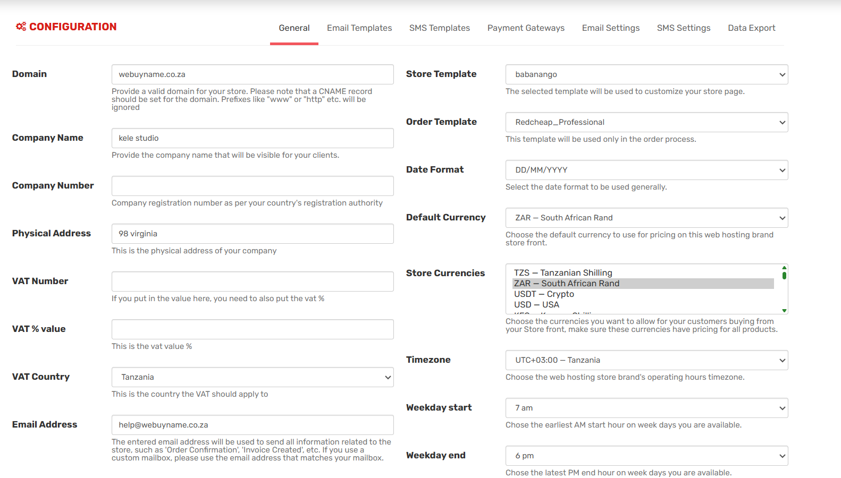Click the Store Currencies scrollbar thumb

coord(784,275)
